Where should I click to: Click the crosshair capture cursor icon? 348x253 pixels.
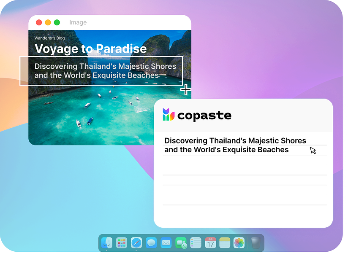pos(186,90)
